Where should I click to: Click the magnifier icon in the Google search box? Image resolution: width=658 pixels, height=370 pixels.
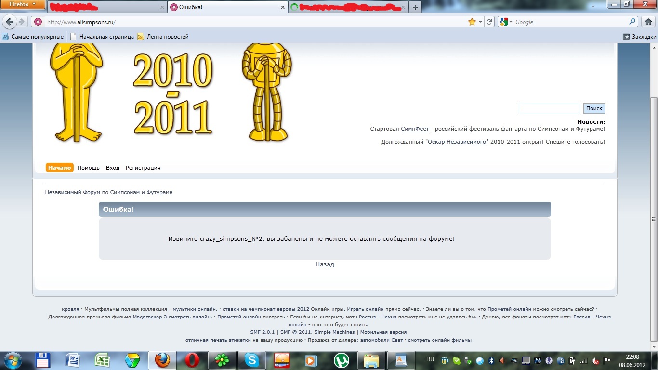click(633, 22)
